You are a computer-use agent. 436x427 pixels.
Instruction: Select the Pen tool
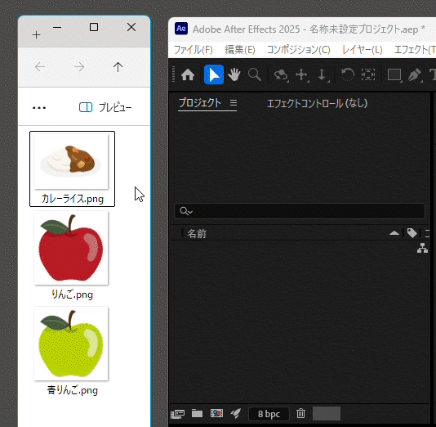pos(415,75)
